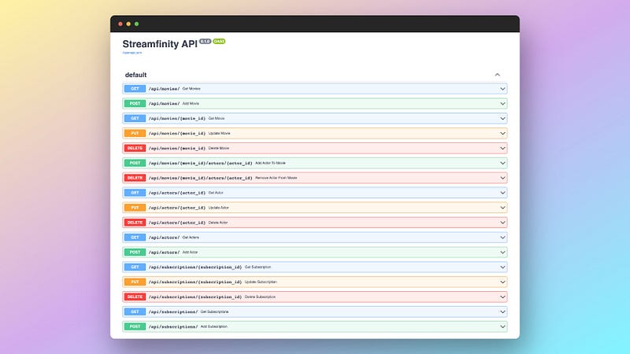Click the POST badge for Add Subscription
630x354 pixels.
click(x=135, y=326)
